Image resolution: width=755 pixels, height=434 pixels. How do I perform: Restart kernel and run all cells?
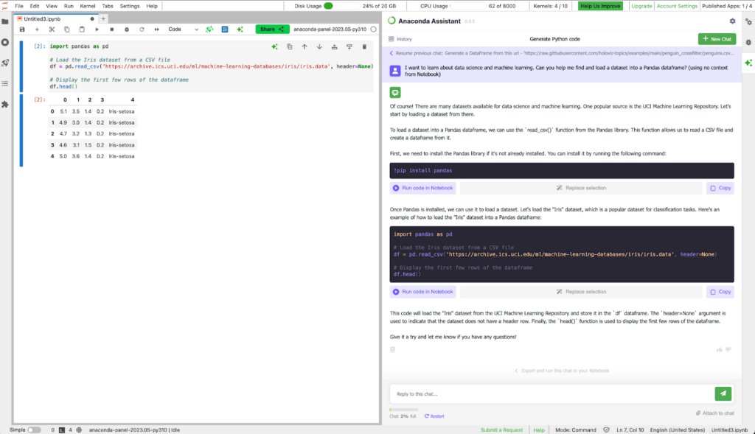[x=156, y=29]
